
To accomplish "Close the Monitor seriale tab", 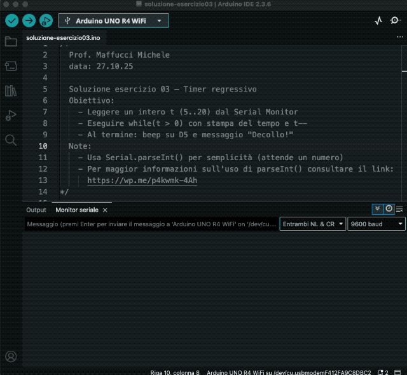I will click(105, 210).
